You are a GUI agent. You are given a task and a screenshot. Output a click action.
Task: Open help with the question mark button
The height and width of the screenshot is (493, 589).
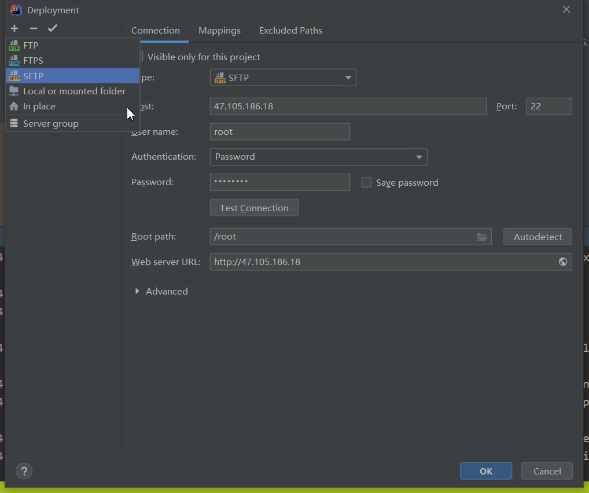(24, 471)
